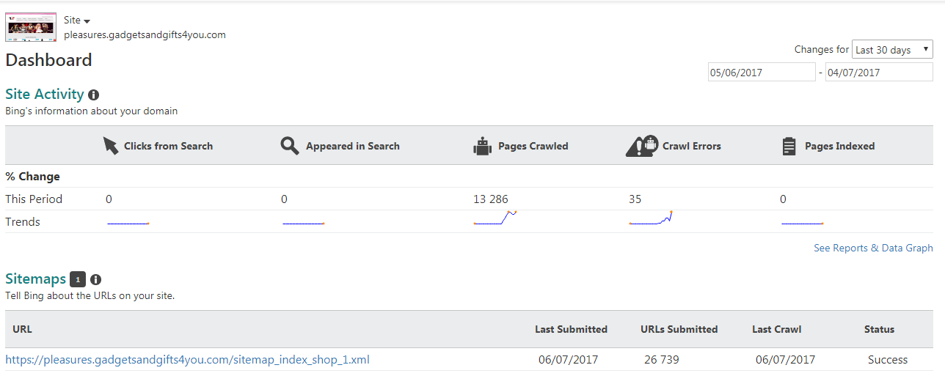Open the Site Activity heading link
Viewport: 945px width, 376px height.
(x=45, y=94)
